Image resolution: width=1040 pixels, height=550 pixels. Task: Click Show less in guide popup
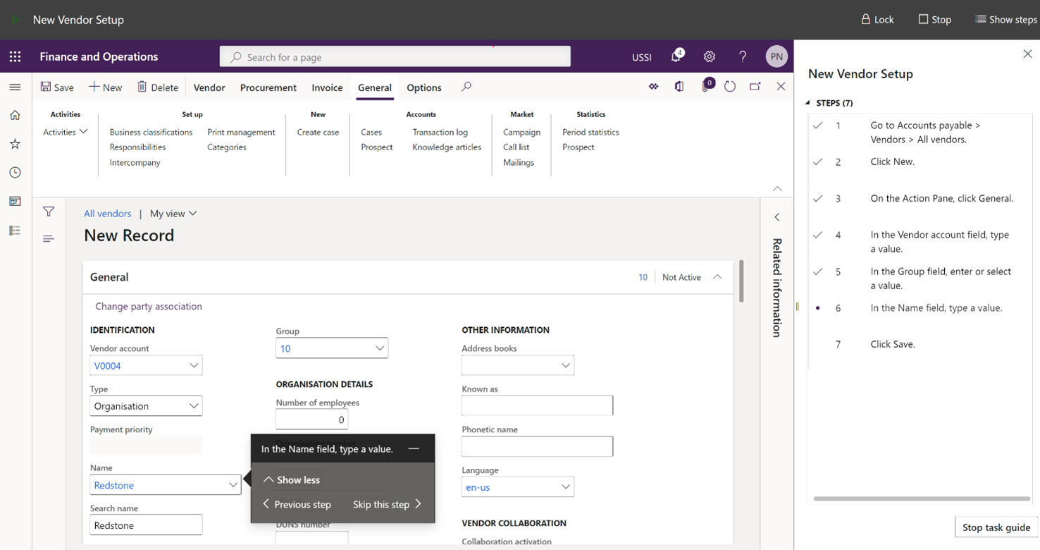tap(292, 479)
